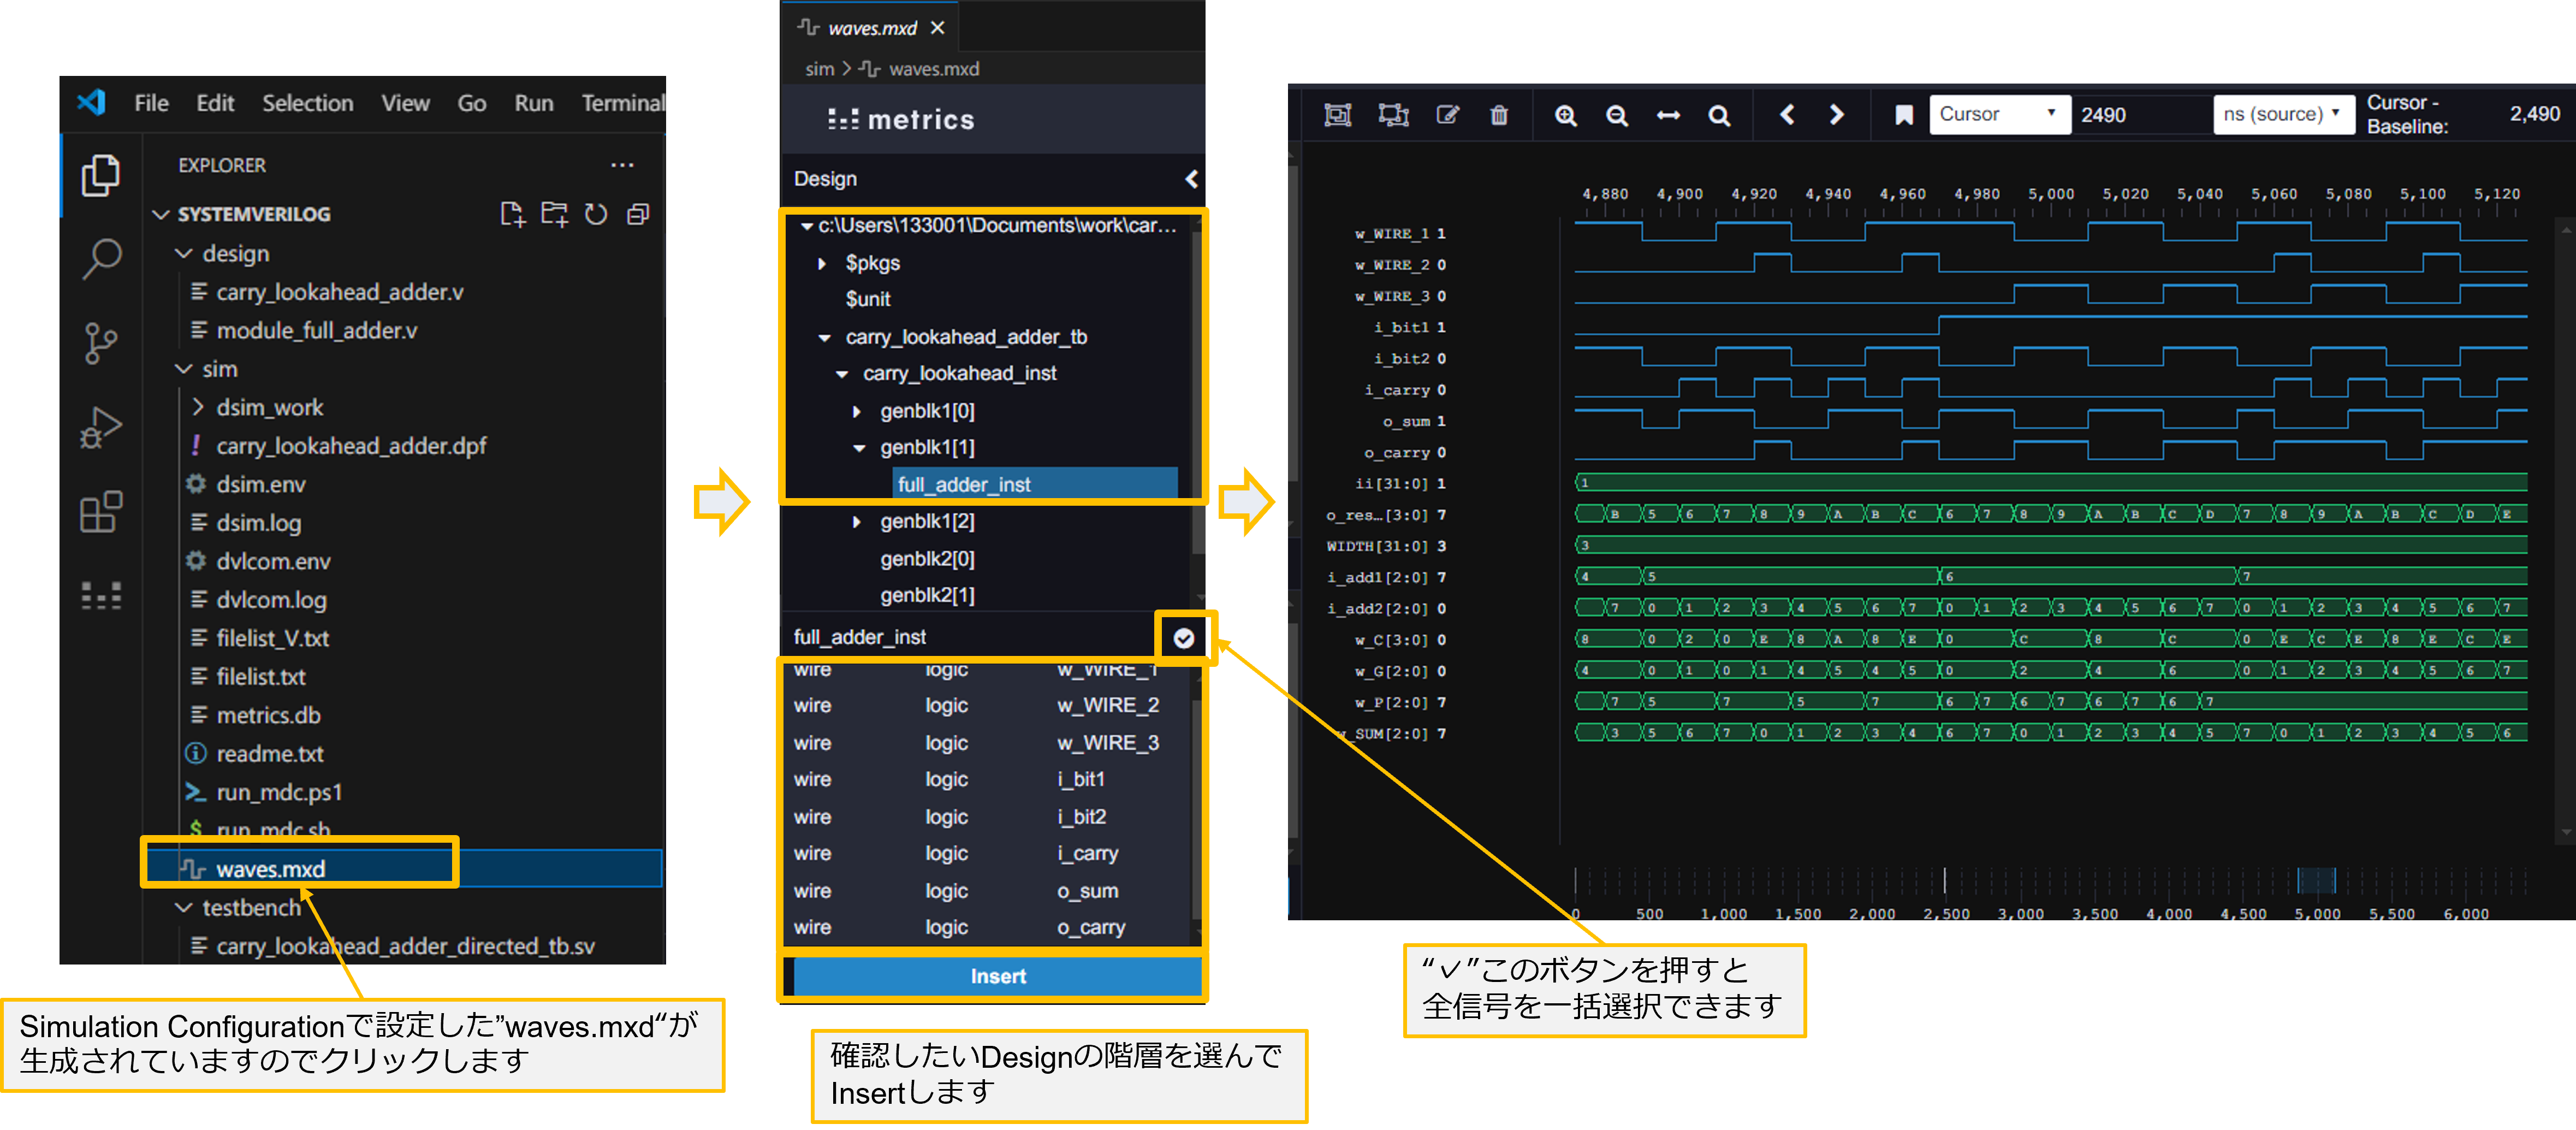Open the Explorer more actions ellipsis
This screenshot has height=1130, width=2576.
click(x=622, y=165)
